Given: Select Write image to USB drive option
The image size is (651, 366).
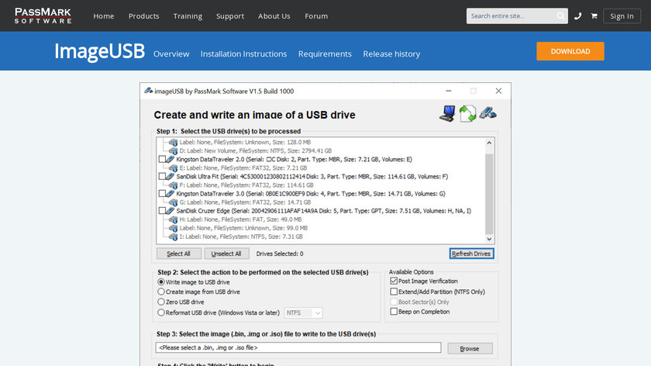Looking at the screenshot, I should (161, 281).
